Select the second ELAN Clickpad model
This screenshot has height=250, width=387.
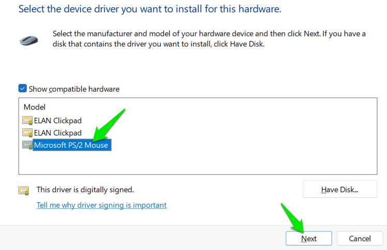click(x=57, y=133)
